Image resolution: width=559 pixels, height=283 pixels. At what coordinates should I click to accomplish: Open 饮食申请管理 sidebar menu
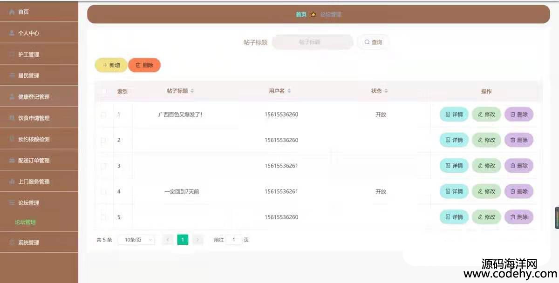[39, 118]
